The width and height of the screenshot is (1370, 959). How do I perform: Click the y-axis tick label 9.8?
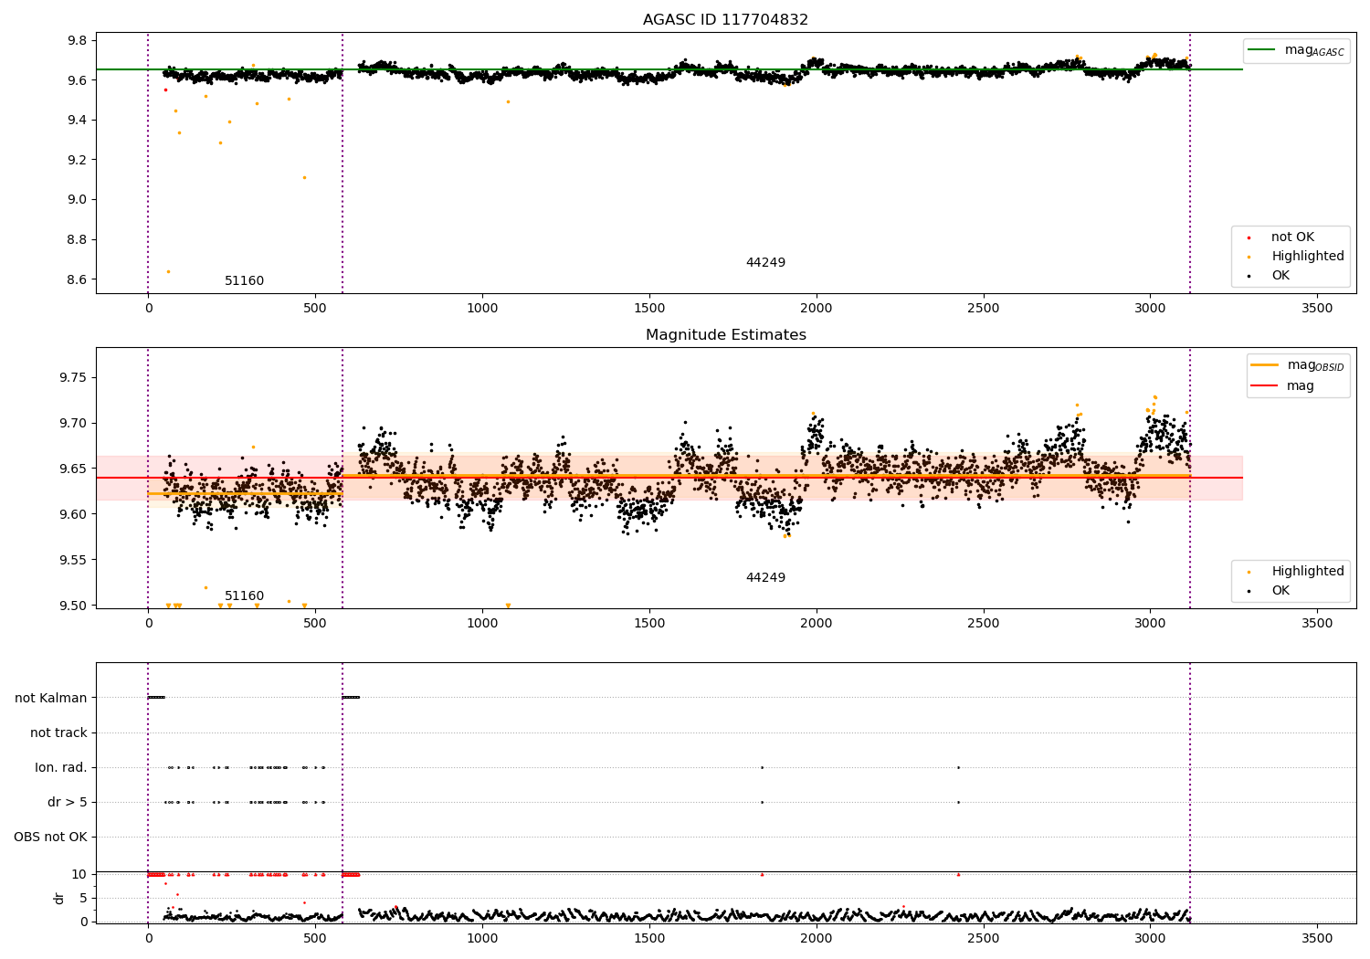[x=78, y=41]
